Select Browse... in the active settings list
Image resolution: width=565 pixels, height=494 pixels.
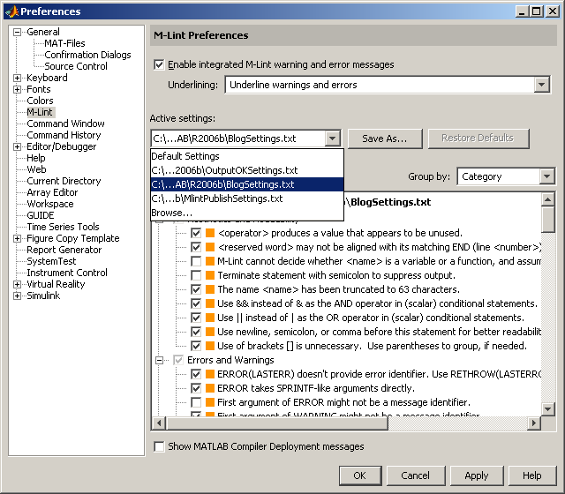(x=171, y=213)
